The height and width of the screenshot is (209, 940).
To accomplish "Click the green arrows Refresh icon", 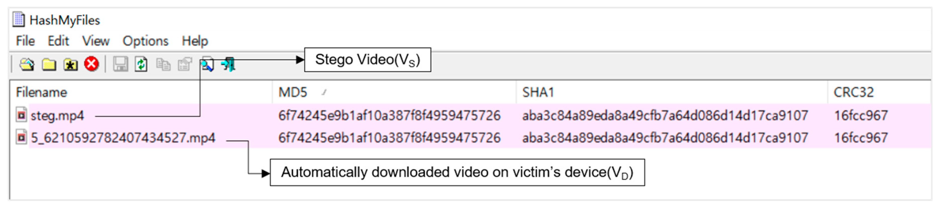I will point(141,65).
